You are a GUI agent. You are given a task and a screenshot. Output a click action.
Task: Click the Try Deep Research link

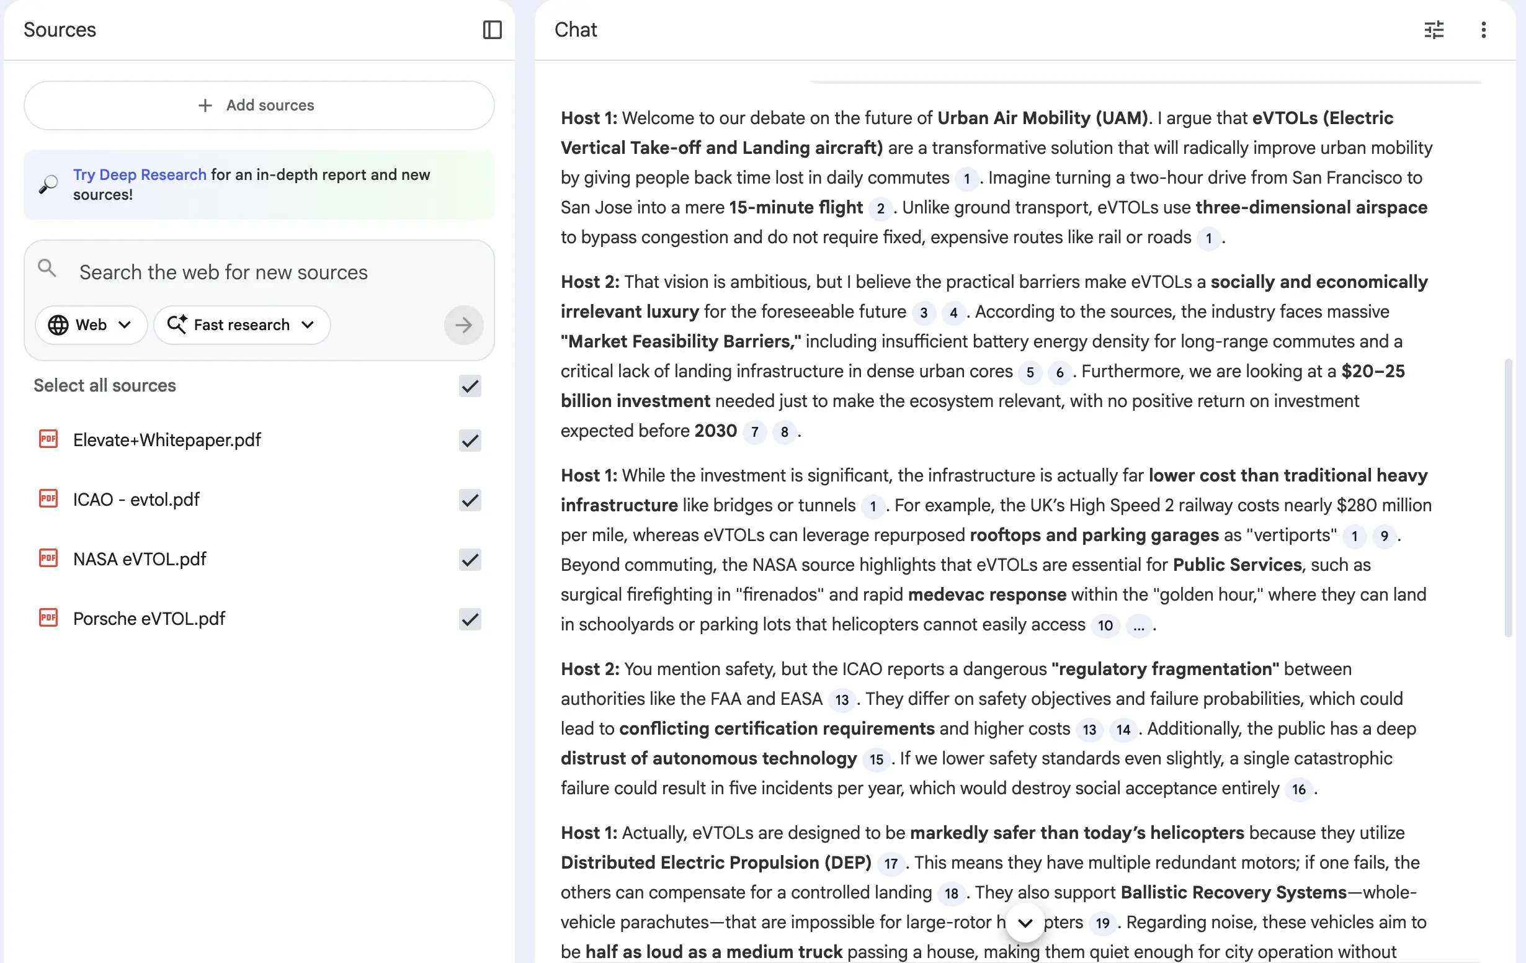[140, 174]
